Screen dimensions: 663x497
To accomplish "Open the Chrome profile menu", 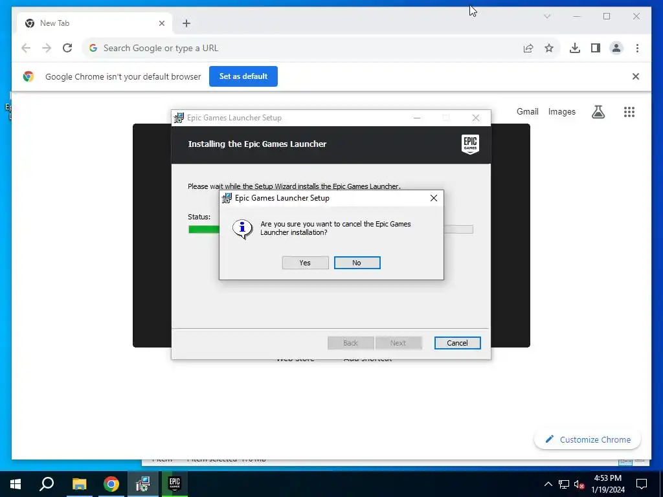I will pyautogui.click(x=616, y=48).
